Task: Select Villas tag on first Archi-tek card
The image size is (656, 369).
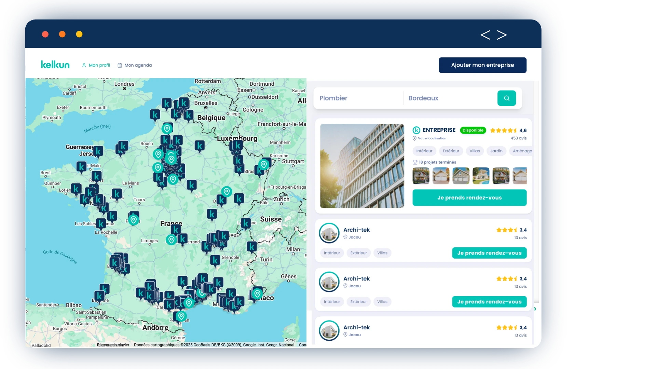Action: (382, 253)
